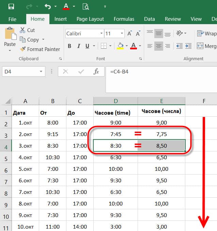Click the Borders grid icon
Screen dimensions: 217x231
pos(104,46)
